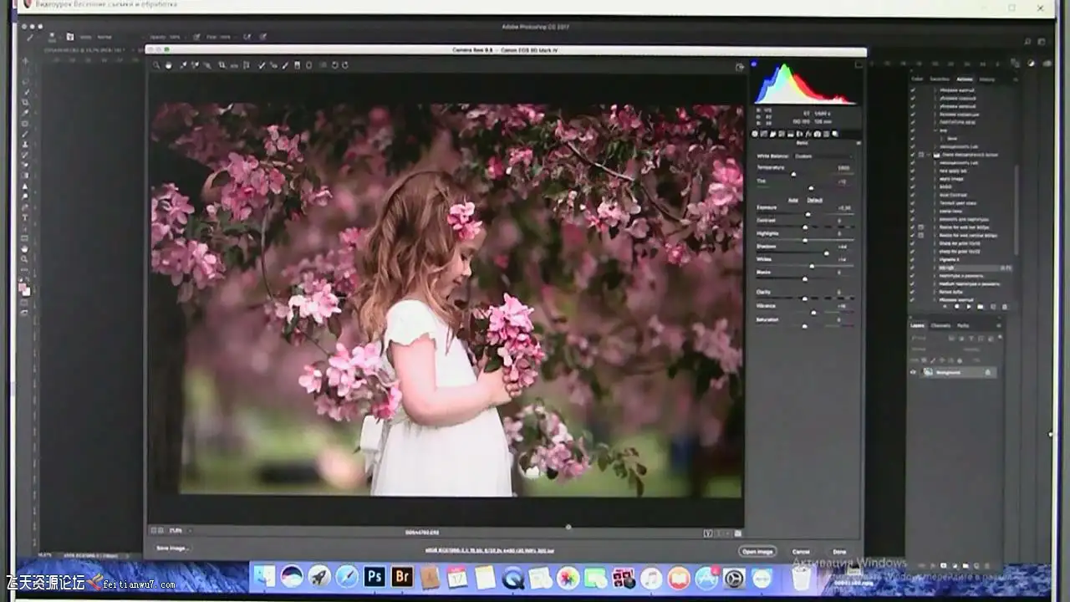Click the Cancel button in Camera Raw
This screenshot has height=602, width=1070.
801,552
